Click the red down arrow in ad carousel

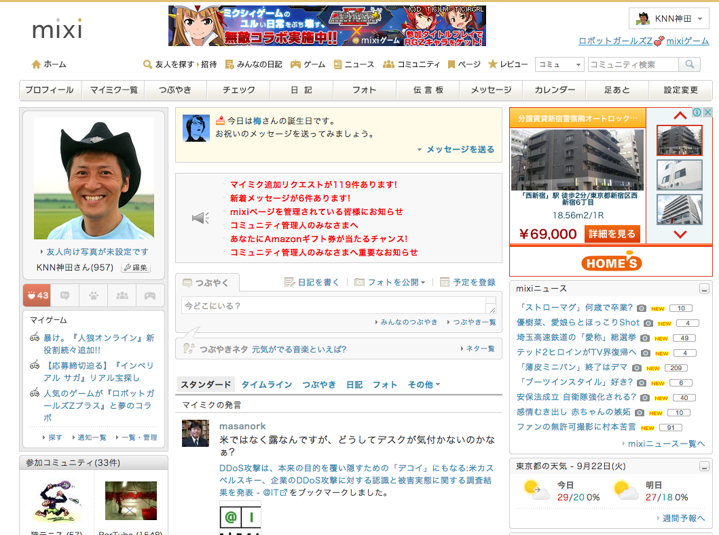[x=680, y=235]
